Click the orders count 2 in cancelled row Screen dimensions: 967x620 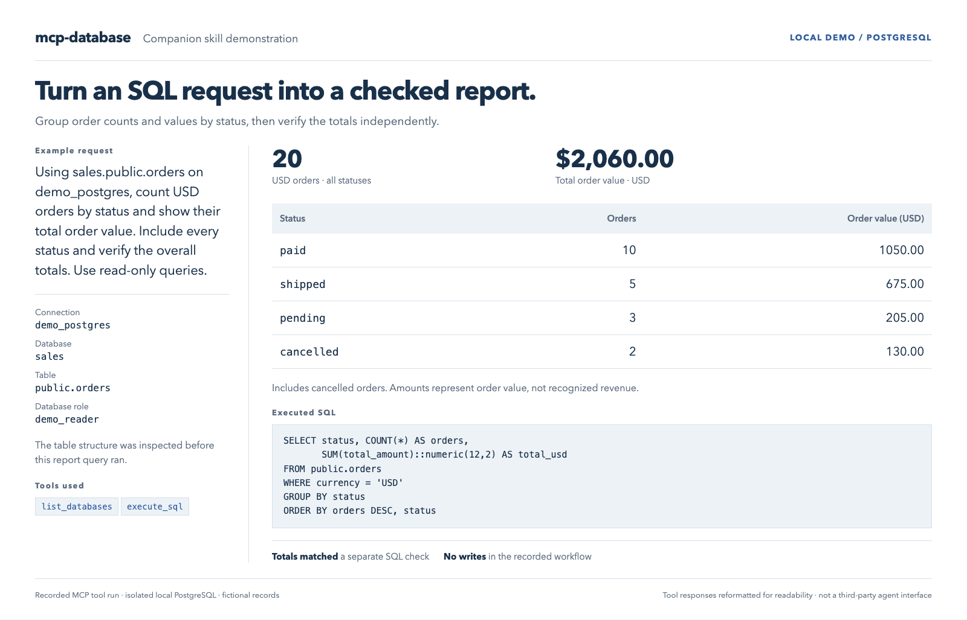(x=632, y=351)
